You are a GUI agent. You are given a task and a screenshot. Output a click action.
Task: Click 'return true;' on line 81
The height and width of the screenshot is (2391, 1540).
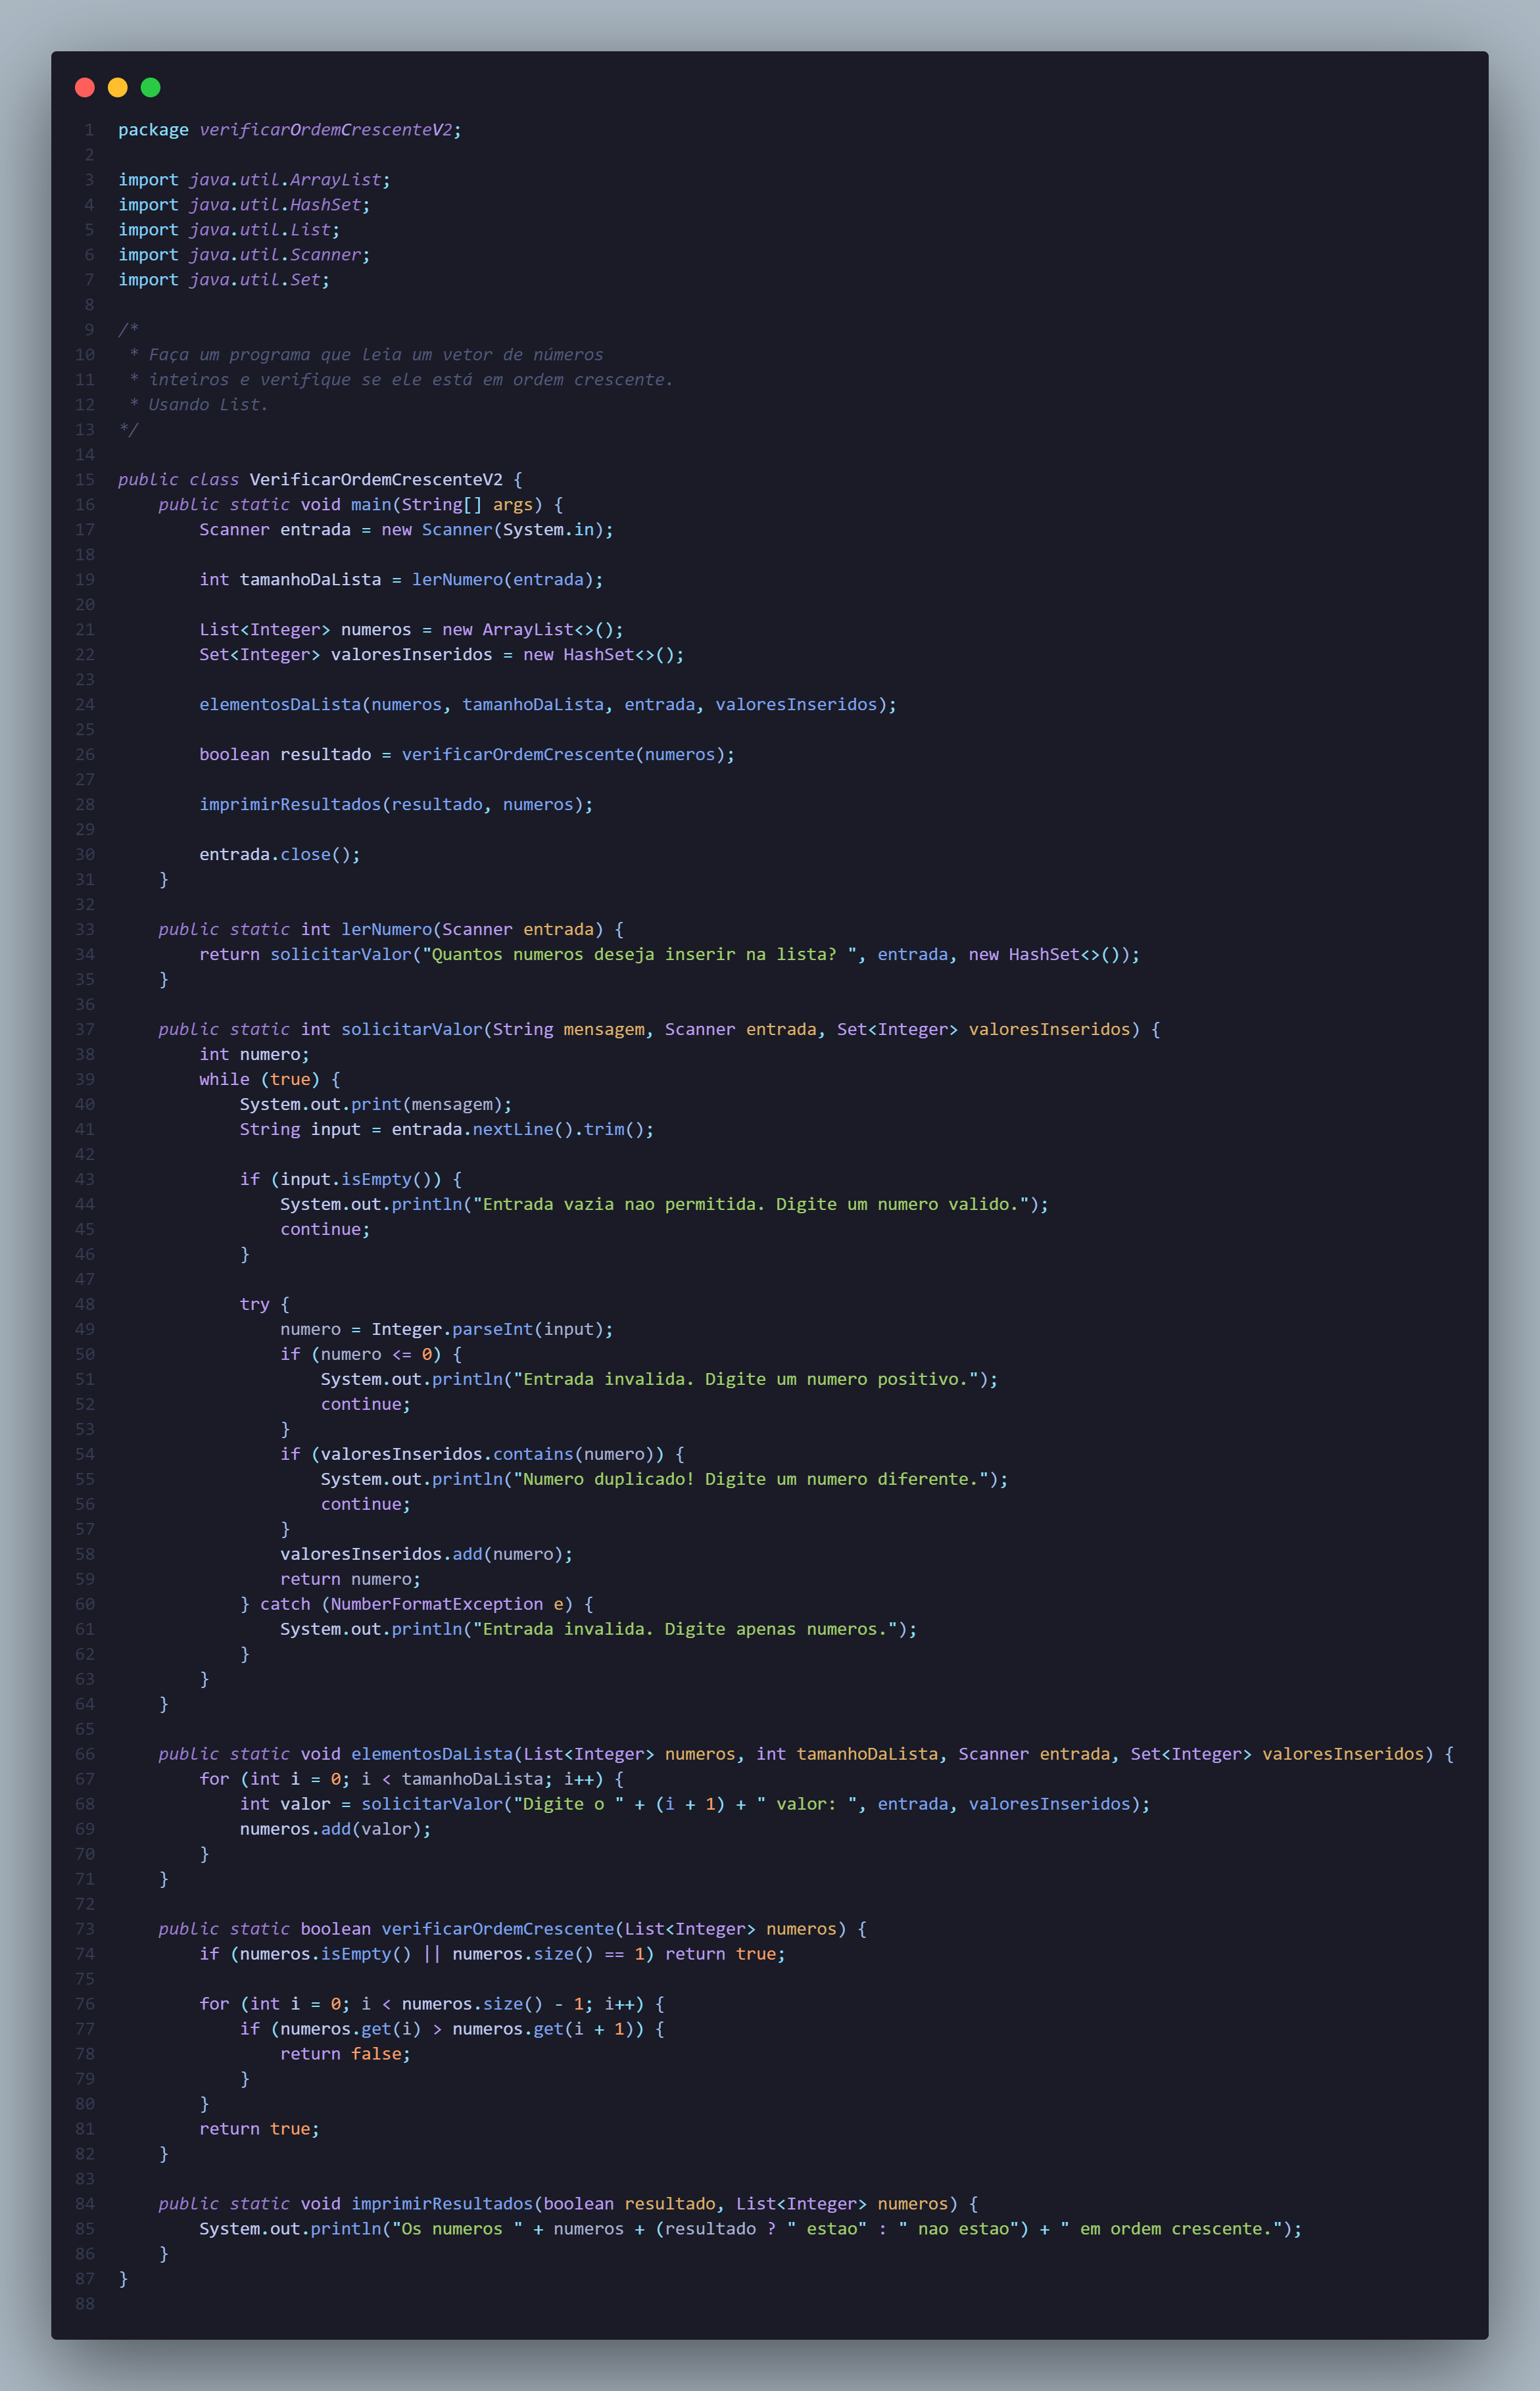(x=259, y=2130)
